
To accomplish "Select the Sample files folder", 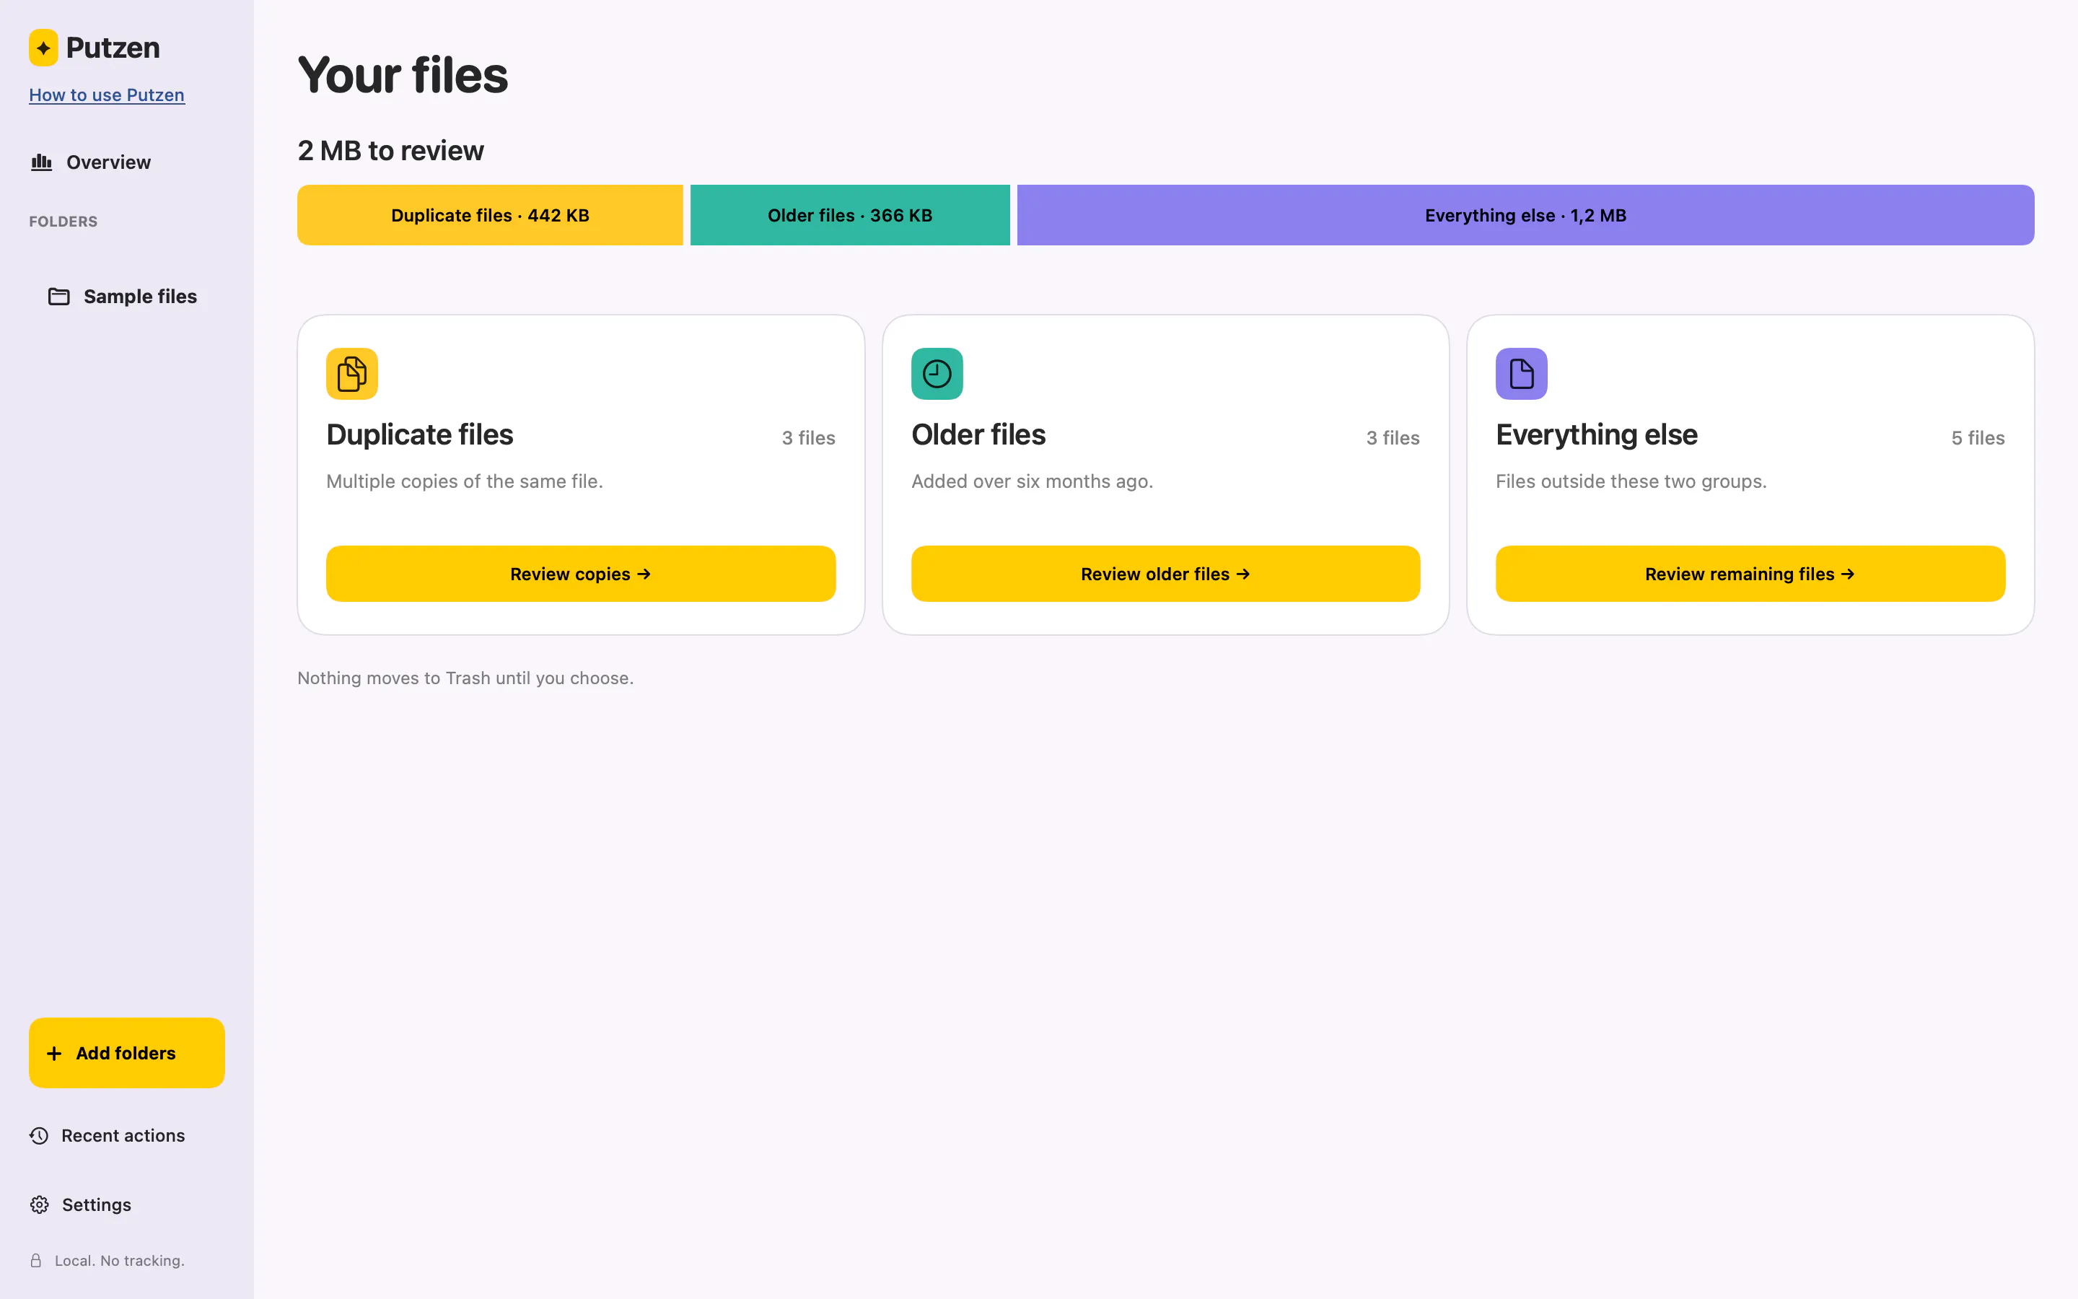I will (127, 297).
